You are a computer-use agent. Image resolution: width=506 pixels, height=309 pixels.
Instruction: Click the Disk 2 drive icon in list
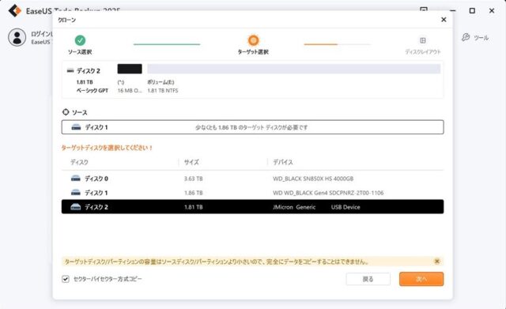point(76,207)
